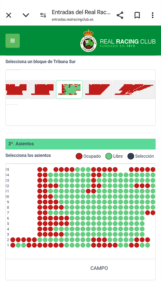Screen dimensions: 161x282
Task: Select the second red block thumbnail
Action: pyautogui.click(x=42, y=89)
